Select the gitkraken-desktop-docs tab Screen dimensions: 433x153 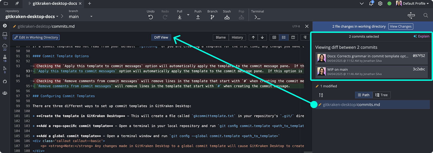55,4
